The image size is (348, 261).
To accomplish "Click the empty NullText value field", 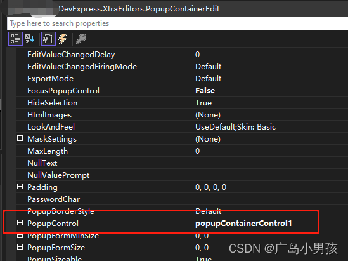I will (x=271, y=163).
